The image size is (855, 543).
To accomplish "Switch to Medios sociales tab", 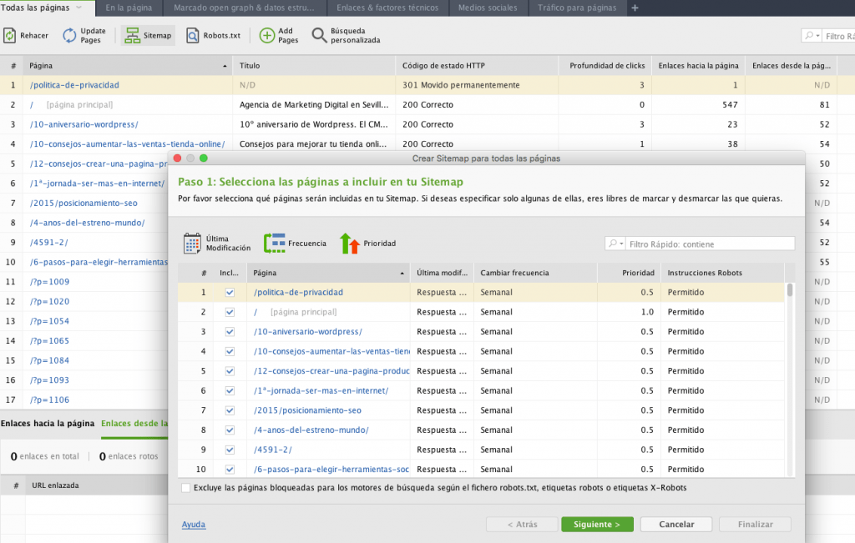I will point(488,8).
